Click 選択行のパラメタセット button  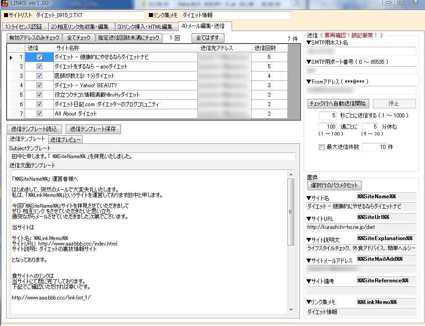pyautogui.click(x=335, y=185)
